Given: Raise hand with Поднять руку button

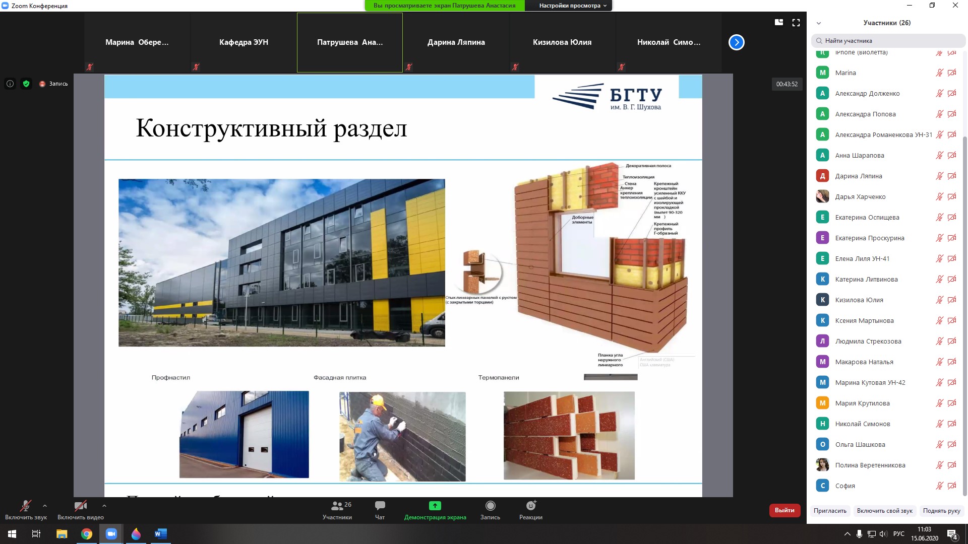Looking at the screenshot, I should [941, 511].
